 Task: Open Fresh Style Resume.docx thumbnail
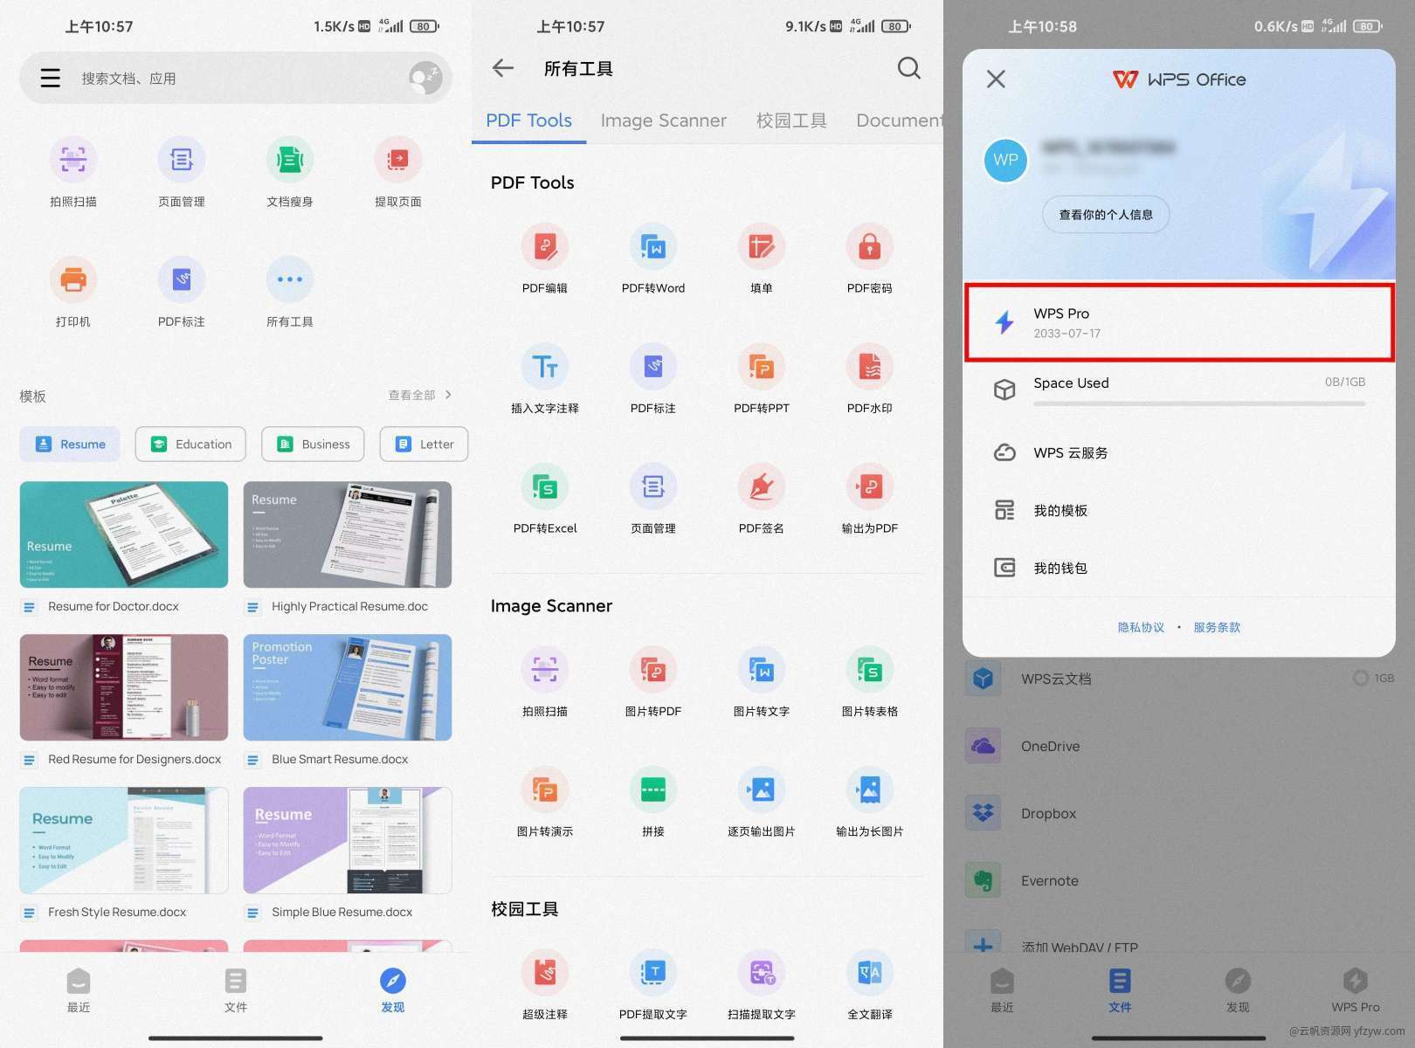(x=124, y=840)
